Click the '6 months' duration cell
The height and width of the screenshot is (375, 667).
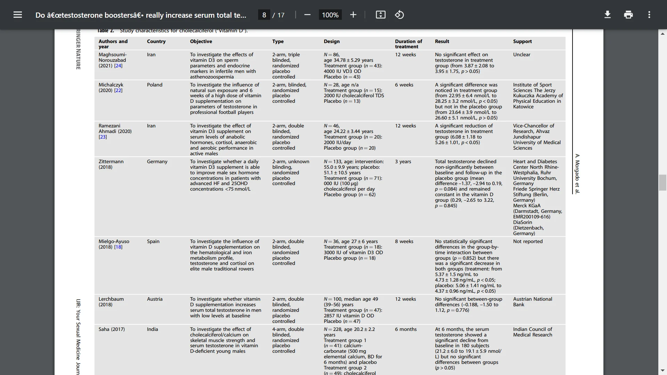point(406,329)
